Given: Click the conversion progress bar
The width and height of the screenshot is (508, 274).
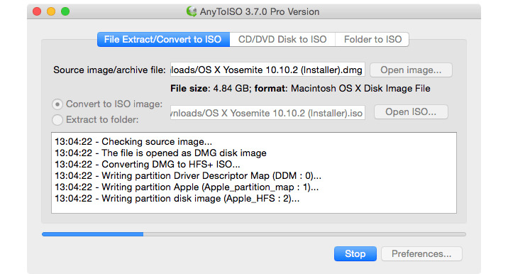Looking at the screenshot, I should [254, 234].
